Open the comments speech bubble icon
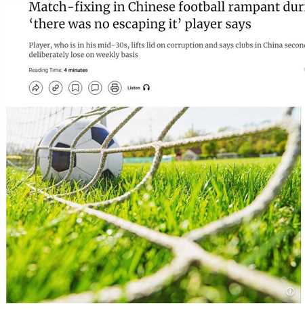This screenshot has height=309, width=305. 95,87
